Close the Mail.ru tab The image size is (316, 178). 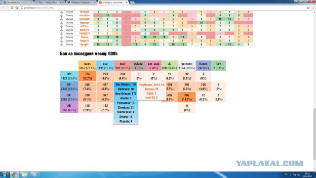pos(31,2)
